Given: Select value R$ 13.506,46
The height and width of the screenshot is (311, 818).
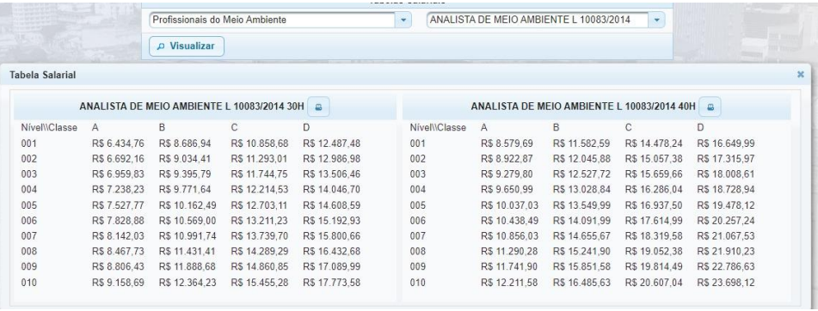Looking at the screenshot, I should 331,174.
